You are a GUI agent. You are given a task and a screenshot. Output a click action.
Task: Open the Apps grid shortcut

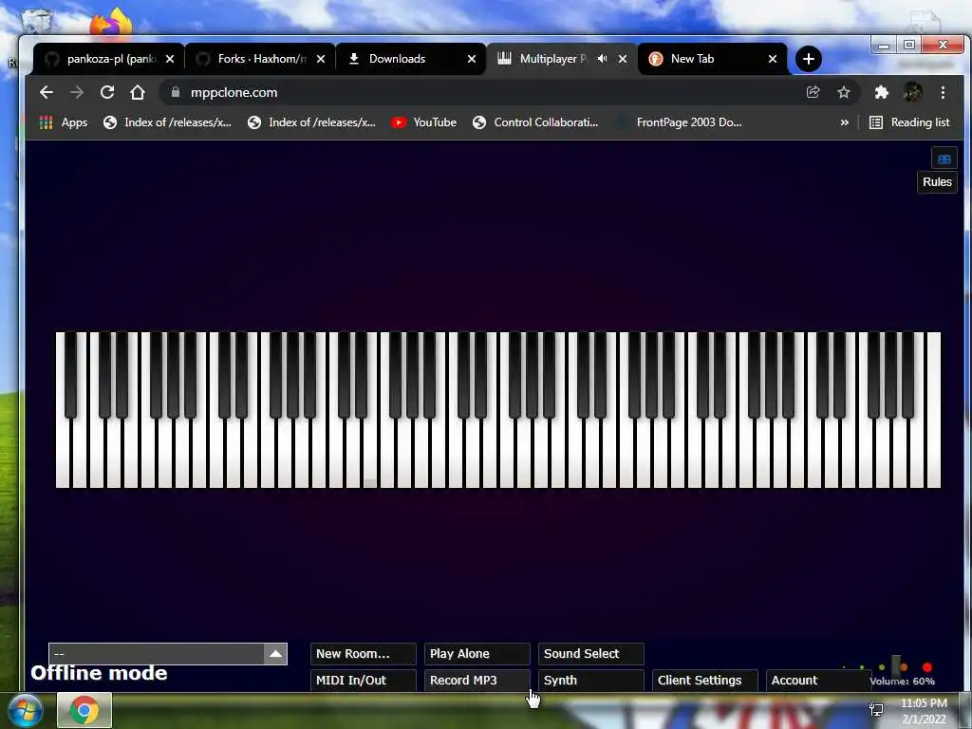coord(64,122)
